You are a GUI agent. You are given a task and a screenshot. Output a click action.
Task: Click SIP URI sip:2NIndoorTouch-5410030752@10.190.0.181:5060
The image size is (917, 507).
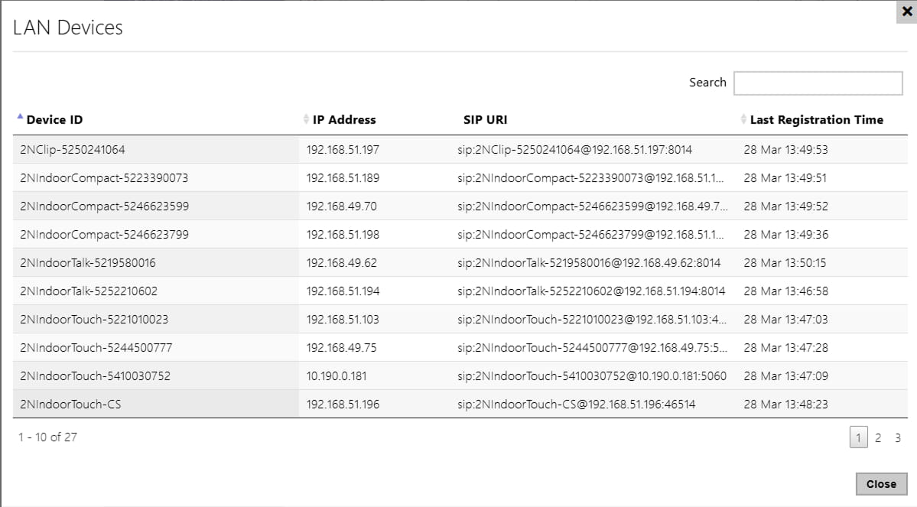[592, 376]
